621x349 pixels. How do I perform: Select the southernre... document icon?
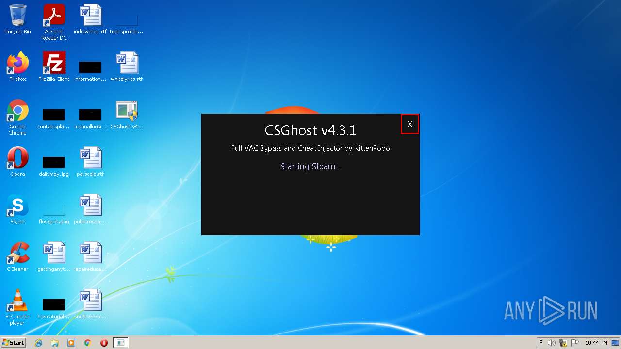(x=90, y=304)
